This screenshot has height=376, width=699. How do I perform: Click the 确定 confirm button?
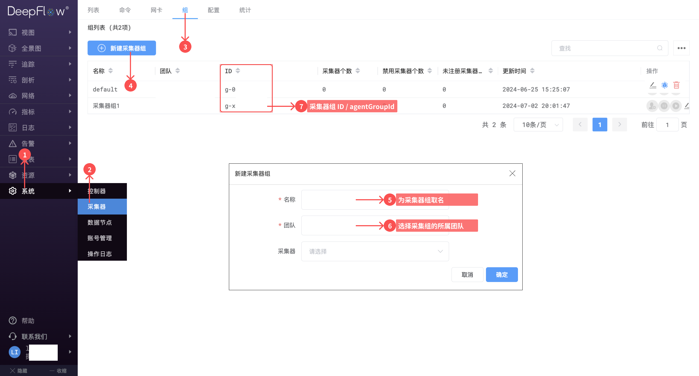coord(502,275)
